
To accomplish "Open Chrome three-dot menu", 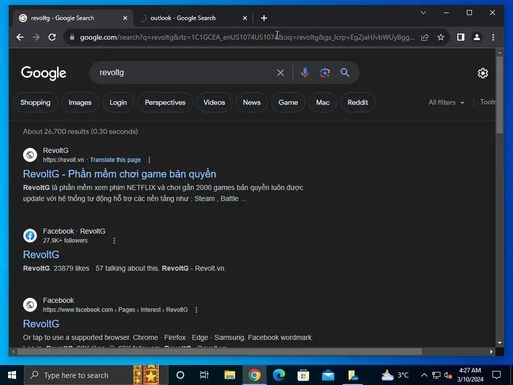I will coord(493,37).
